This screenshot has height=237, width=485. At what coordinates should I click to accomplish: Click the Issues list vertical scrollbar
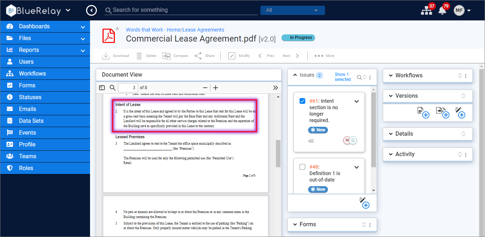(373, 130)
